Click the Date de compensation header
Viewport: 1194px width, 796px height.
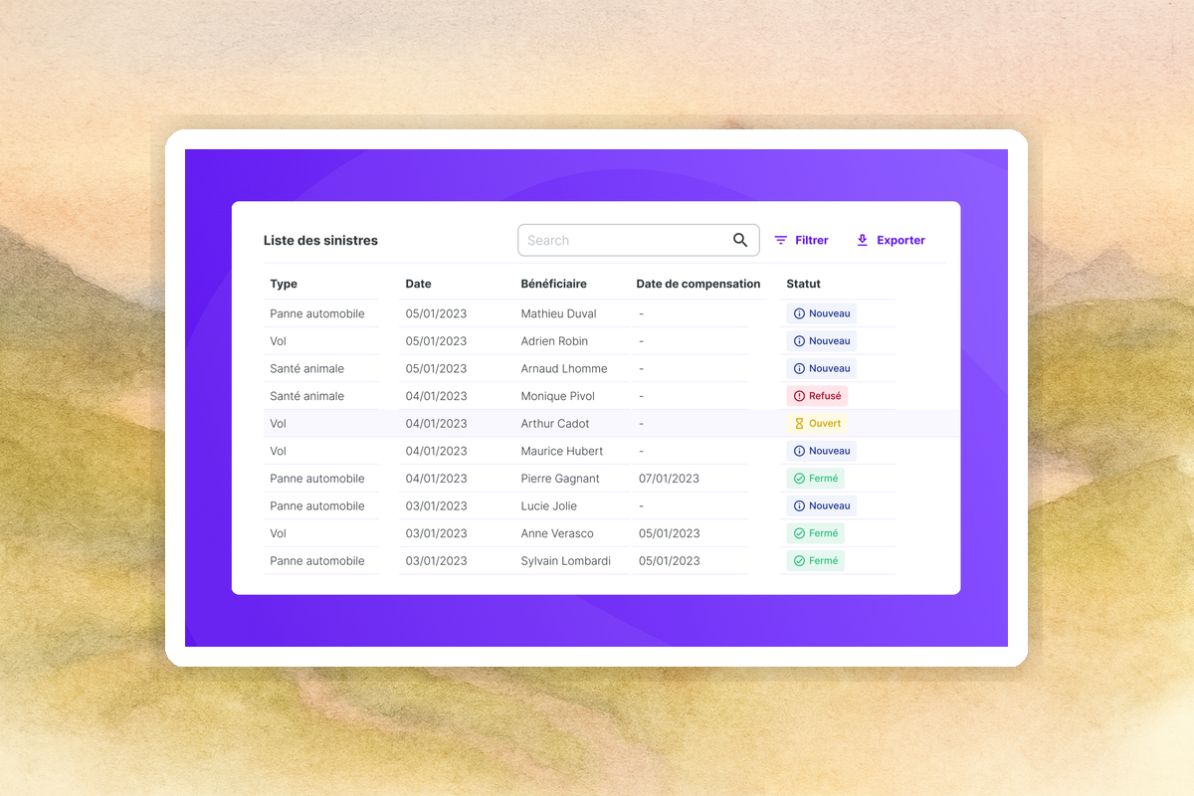pyautogui.click(x=697, y=284)
